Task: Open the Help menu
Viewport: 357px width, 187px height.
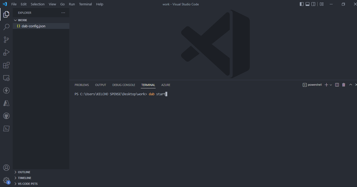Action: [x=99, y=4]
